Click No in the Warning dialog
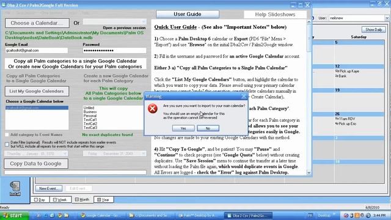This screenshot has height=220, width=391. pyautogui.click(x=208, y=128)
